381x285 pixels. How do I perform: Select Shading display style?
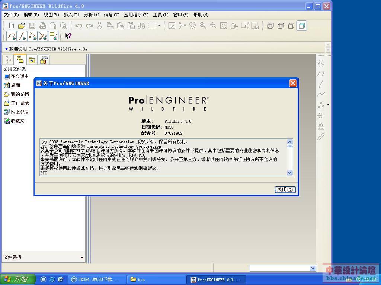(302, 26)
